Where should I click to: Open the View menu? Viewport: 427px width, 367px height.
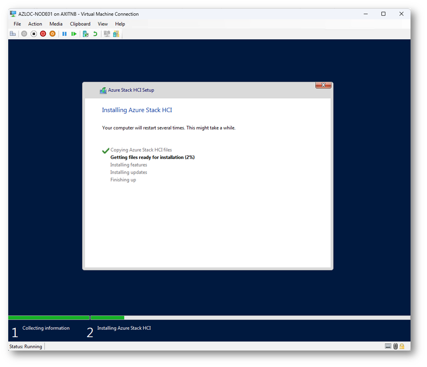103,24
